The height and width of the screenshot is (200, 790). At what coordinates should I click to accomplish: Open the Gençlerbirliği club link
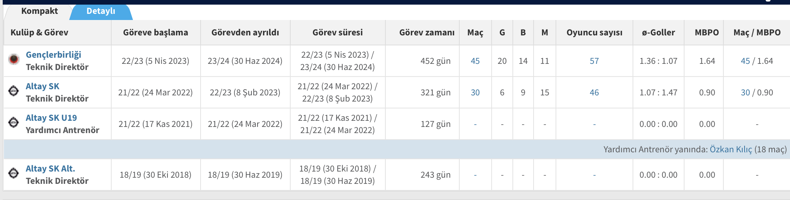(x=54, y=55)
